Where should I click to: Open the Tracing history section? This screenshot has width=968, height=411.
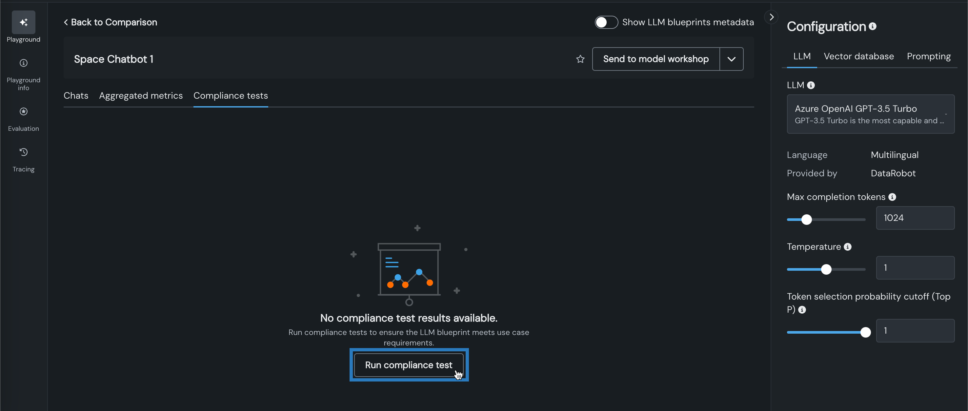click(23, 152)
